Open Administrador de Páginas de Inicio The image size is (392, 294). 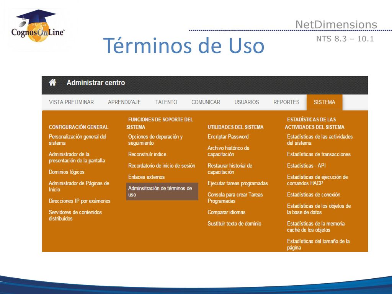[x=79, y=186]
